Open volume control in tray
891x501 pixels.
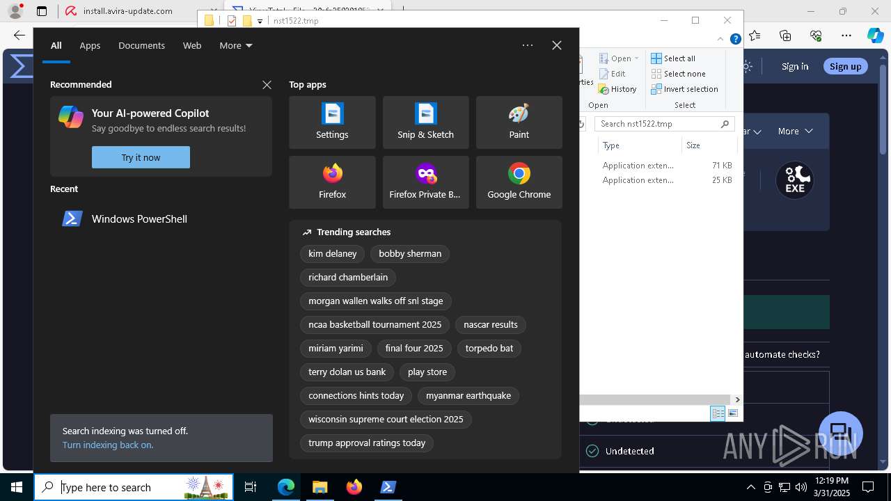click(801, 487)
